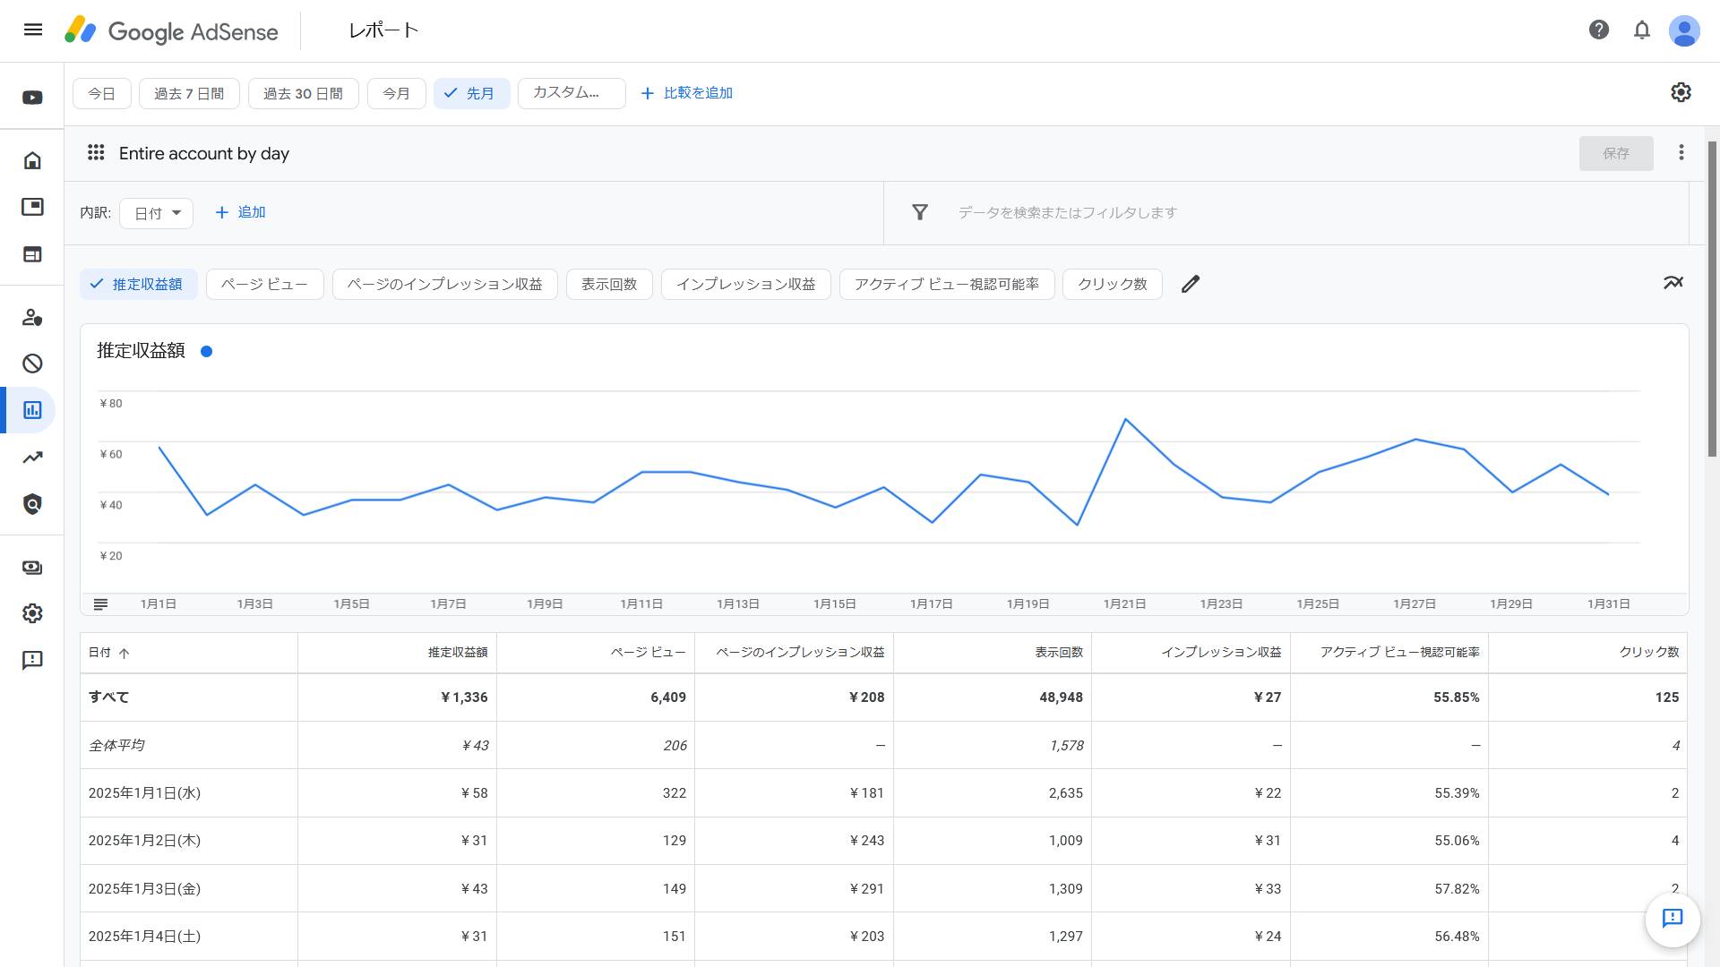Click the Entire account by day title
Viewport: 1720px width, 967px height.
(x=204, y=153)
